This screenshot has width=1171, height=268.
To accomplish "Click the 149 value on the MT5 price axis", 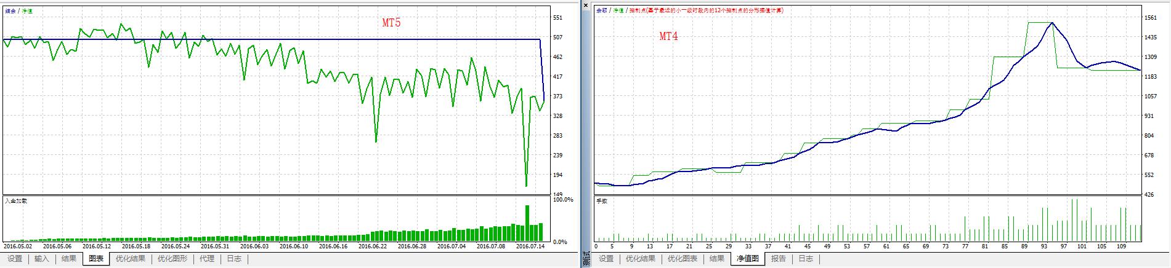I will 558,195.
